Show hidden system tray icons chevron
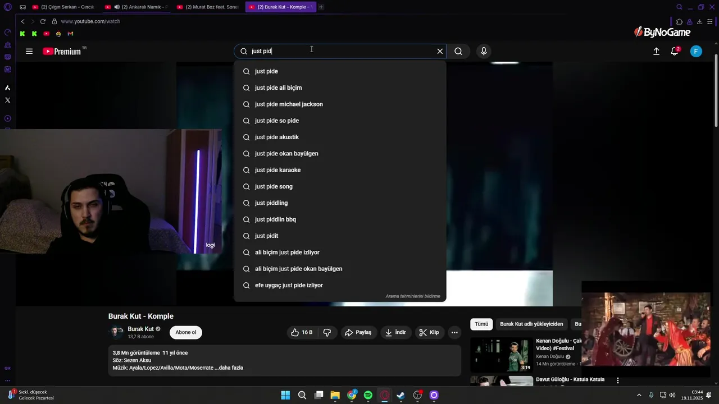Image resolution: width=719 pixels, height=404 pixels. 639,395
